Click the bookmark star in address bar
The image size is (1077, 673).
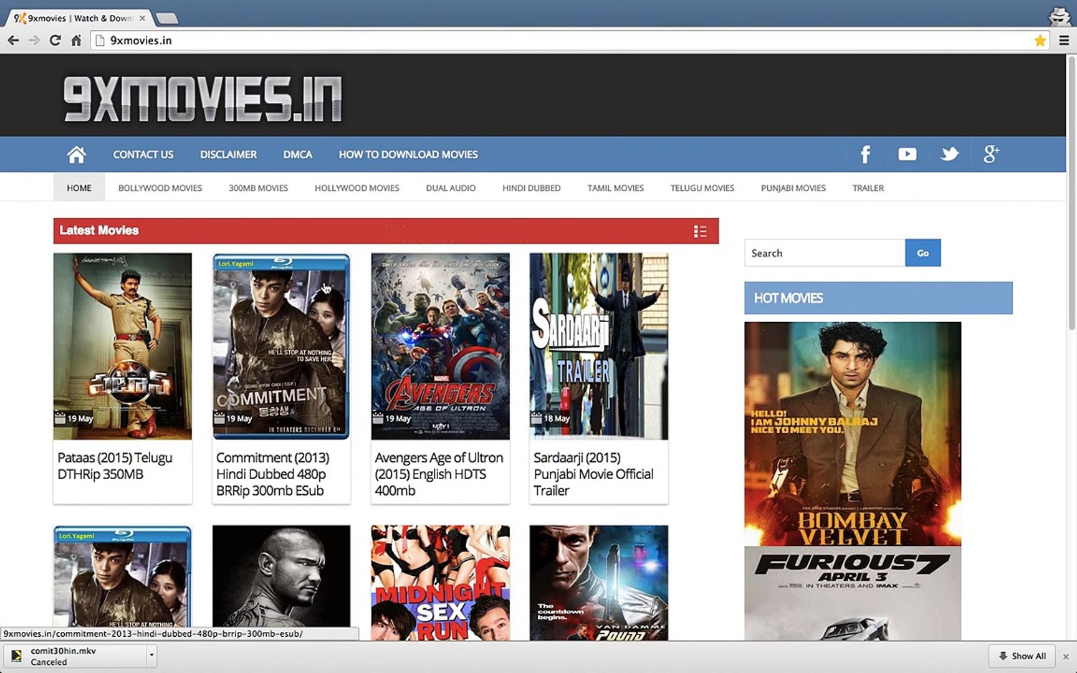1040,41
